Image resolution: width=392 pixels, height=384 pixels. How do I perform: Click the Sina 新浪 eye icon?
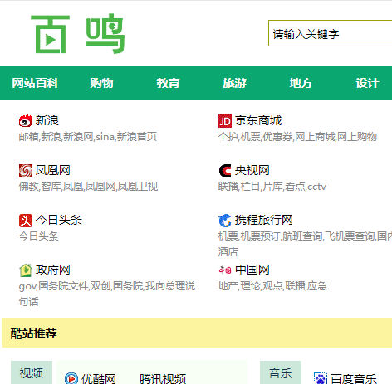[26, 121]
